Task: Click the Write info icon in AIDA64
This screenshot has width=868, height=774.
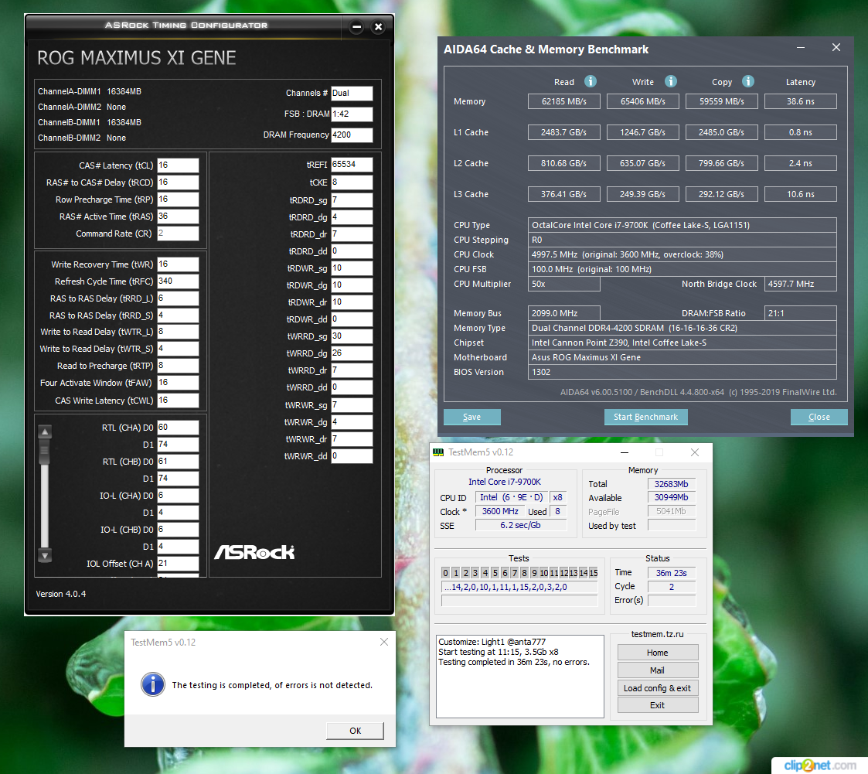Action: point(671,81)
